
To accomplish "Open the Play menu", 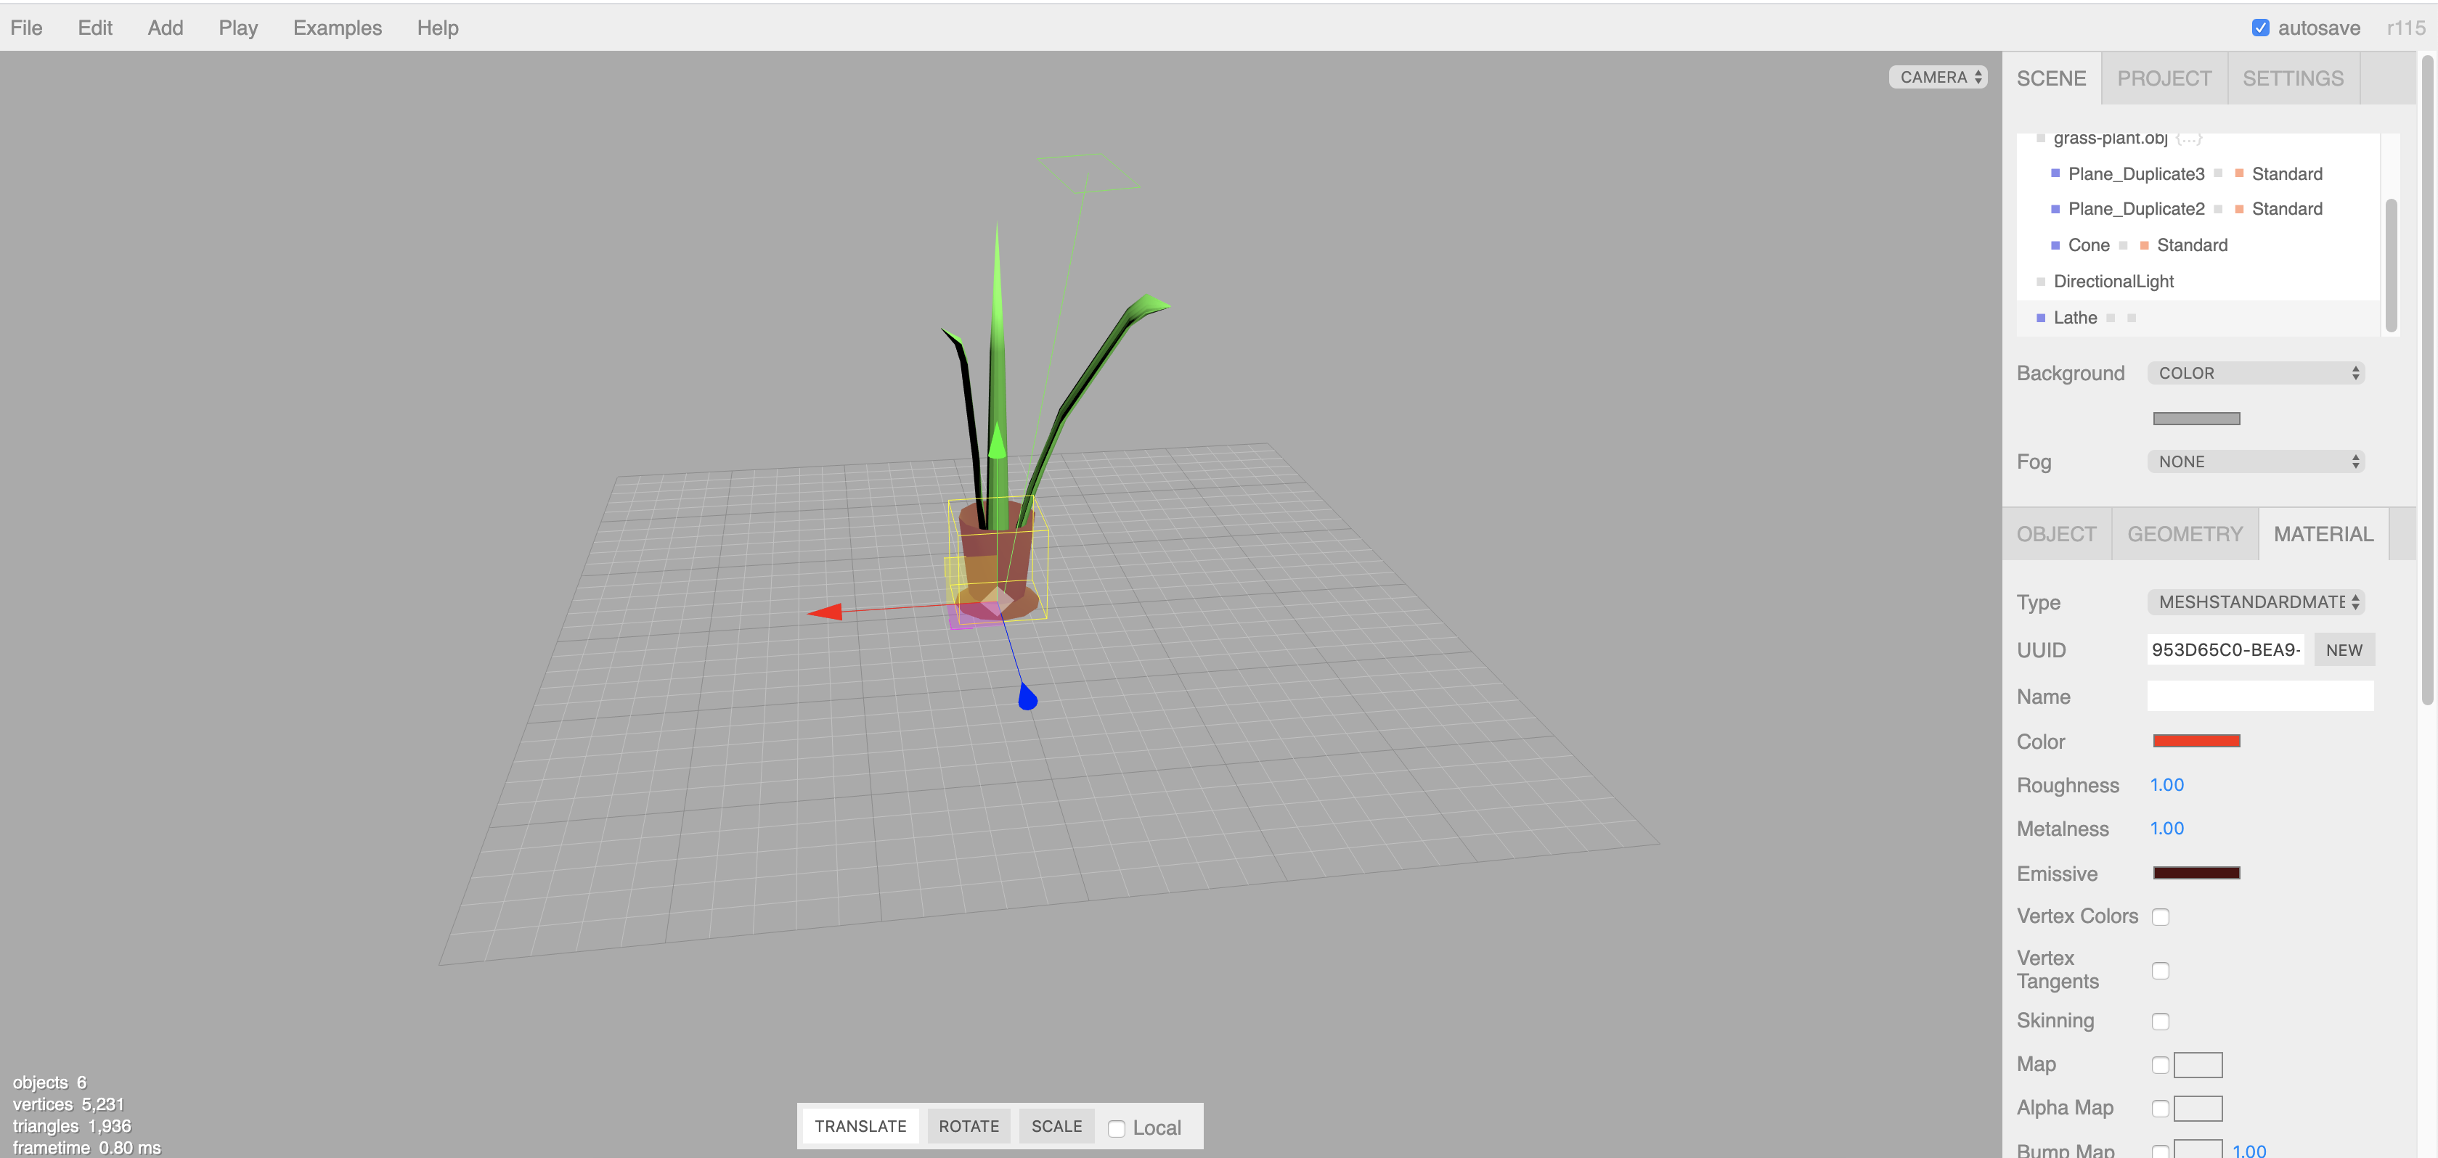I will point(237,28).
